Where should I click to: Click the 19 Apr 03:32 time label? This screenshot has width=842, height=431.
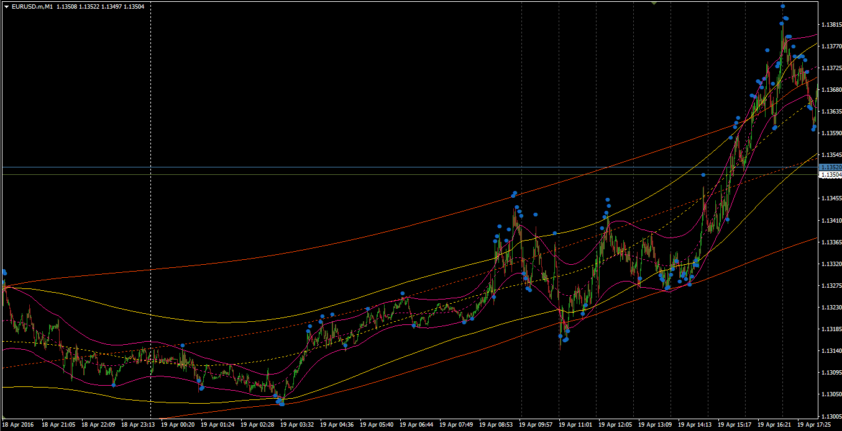(298, 425)
